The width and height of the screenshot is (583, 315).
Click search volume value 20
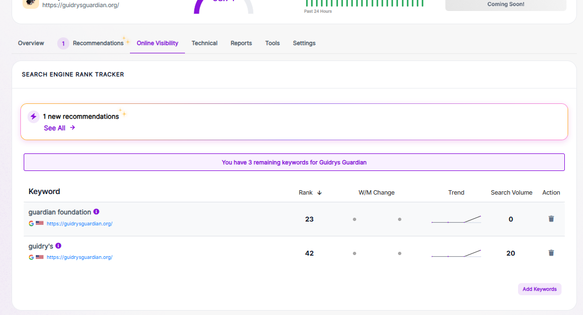coord(510,253)
